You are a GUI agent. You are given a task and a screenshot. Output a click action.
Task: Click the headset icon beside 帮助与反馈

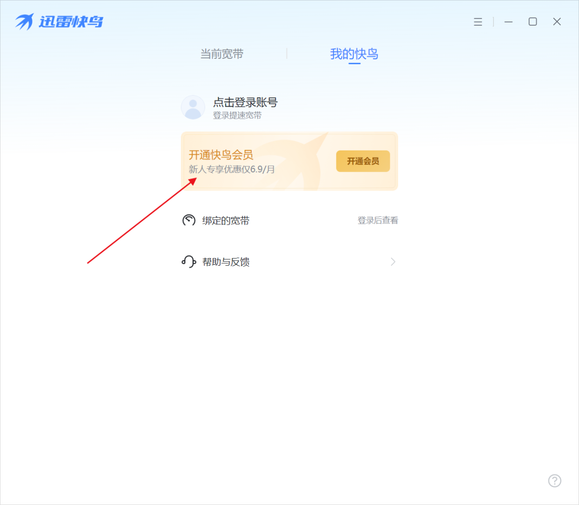(x=189, y=262)
